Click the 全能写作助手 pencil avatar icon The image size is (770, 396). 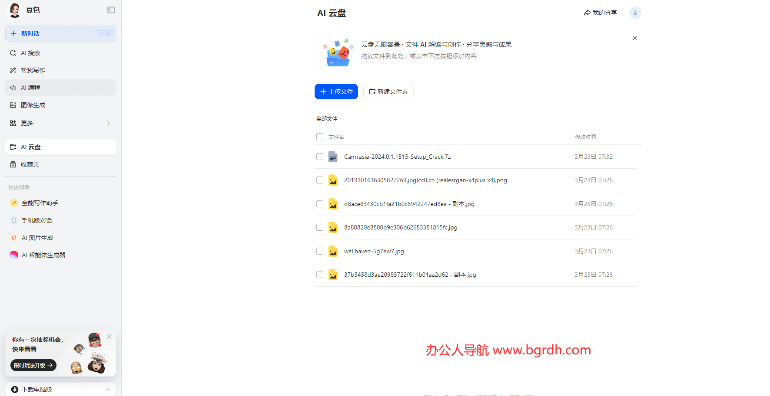pyautogui.click(x=14, y=203)
